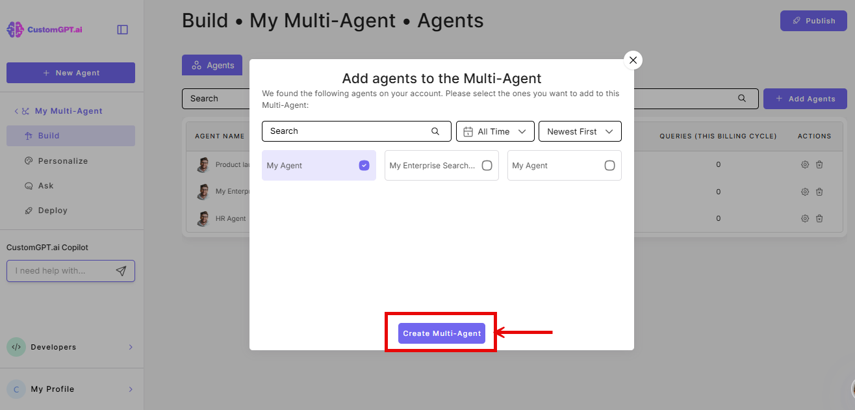Switch to the Agents tab
Image resolution: width=855 pixels, height=410 pixels.
coord(212,65)
